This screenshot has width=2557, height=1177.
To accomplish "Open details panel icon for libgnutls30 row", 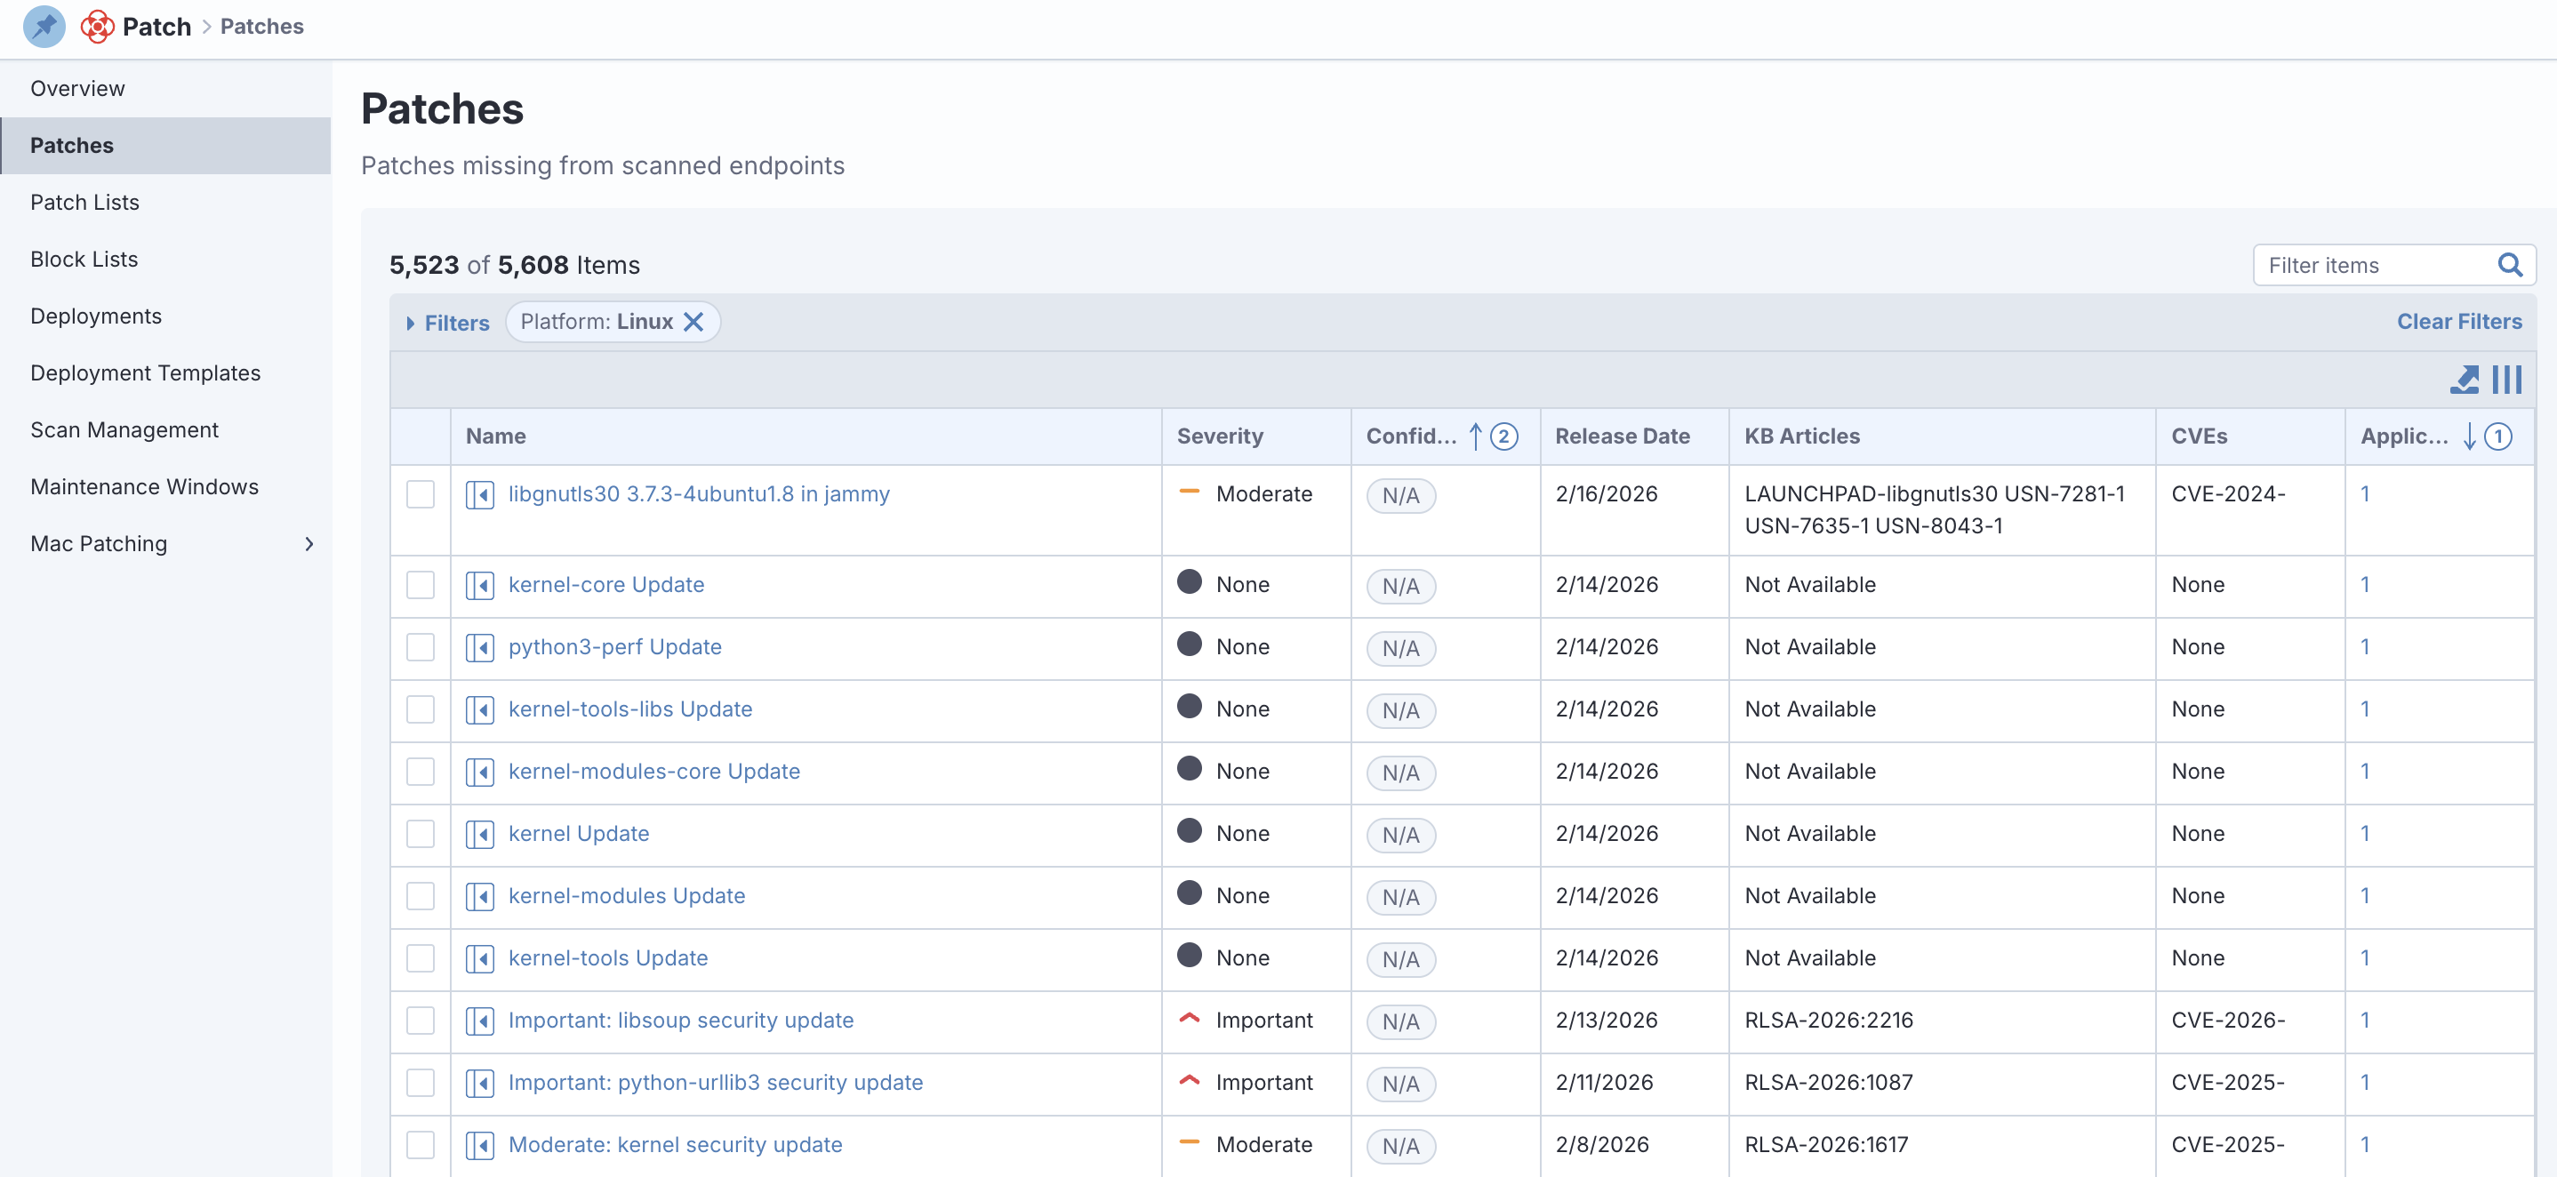I will (480, 494).
